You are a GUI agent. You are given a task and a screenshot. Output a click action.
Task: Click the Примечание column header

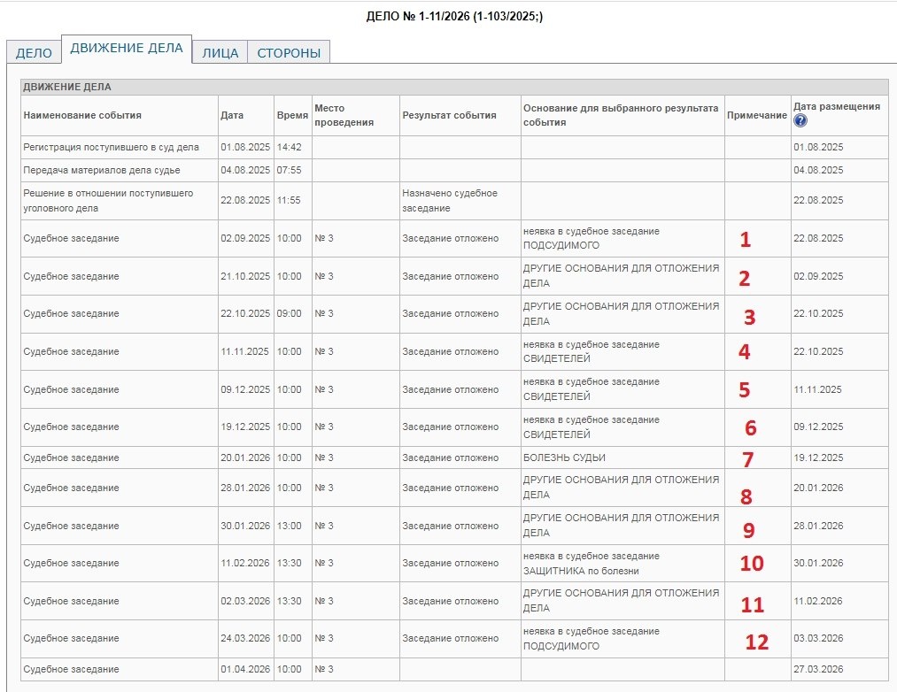click(x=757, y=115)
